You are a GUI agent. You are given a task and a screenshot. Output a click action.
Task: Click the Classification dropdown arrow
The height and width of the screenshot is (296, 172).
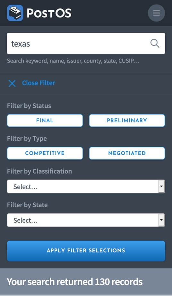[161, 187]
